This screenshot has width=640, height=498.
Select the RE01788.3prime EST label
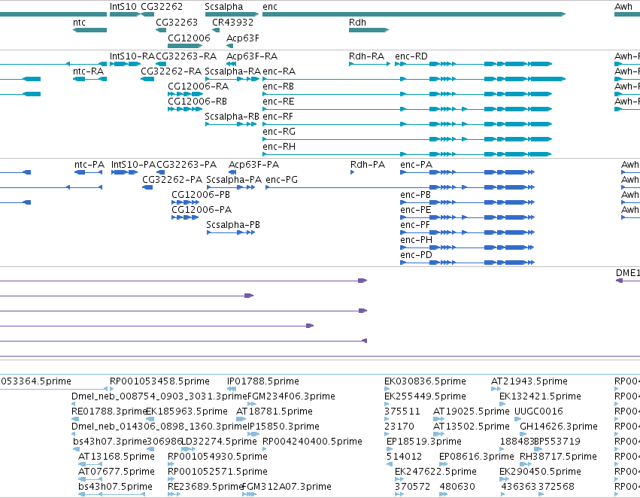tap(109, 411)
